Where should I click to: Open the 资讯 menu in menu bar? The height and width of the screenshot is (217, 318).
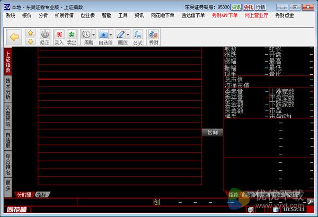coord(139,15)
